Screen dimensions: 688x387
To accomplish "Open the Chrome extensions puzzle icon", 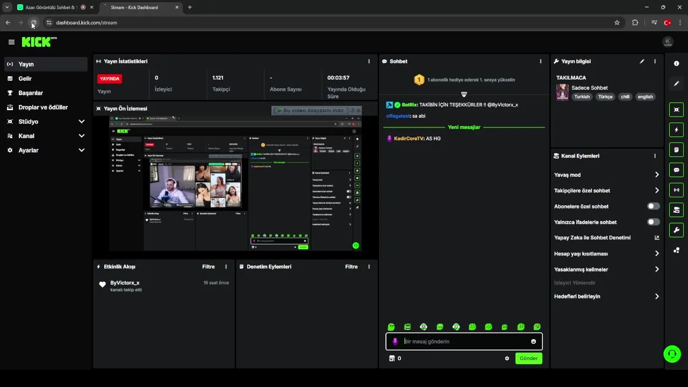I will pyautogui.click(x=635, y=23).
